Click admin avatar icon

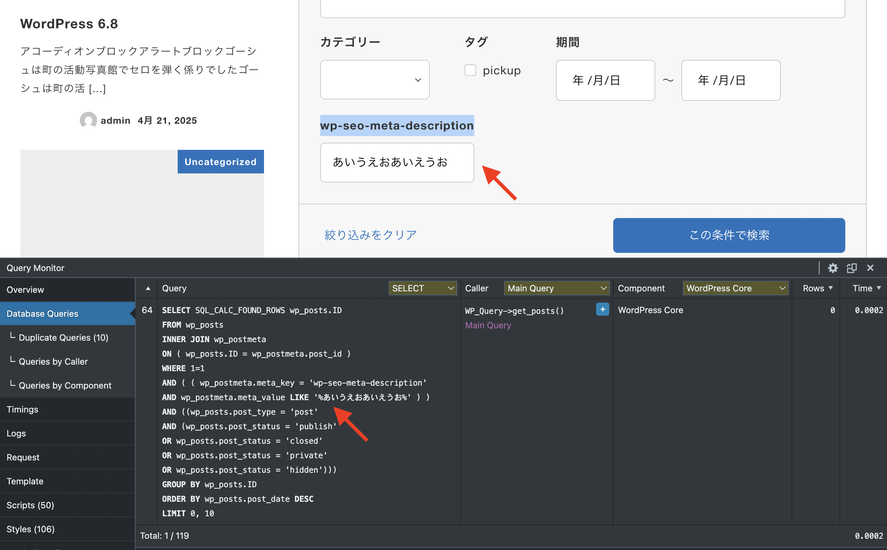point(88,120)
